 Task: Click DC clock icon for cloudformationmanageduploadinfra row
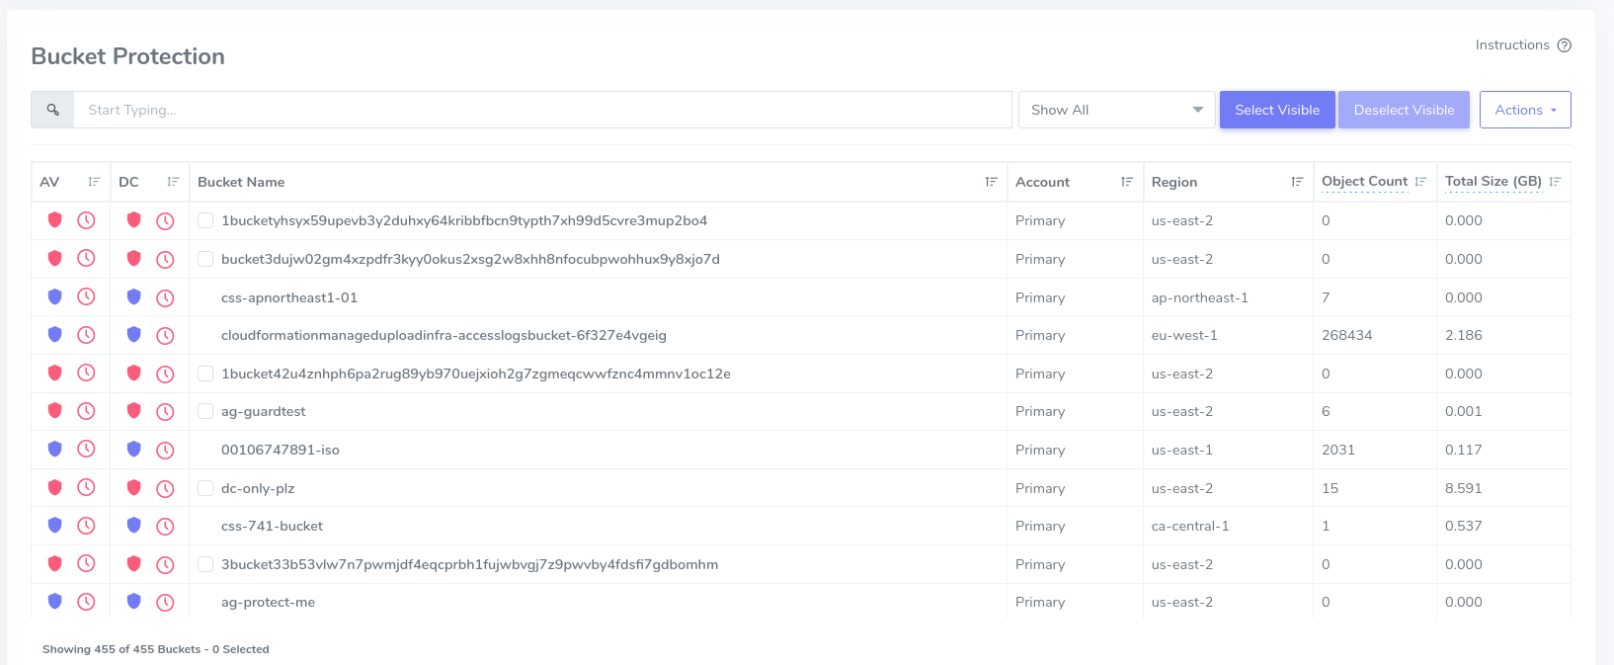(165, 336)
